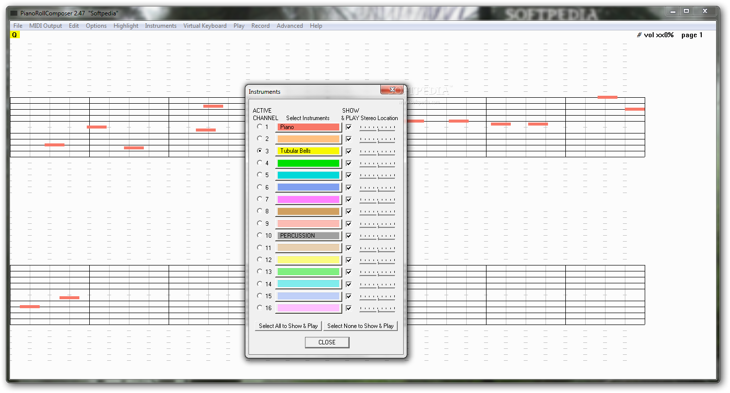Click the stereo location slider for channel 10
Viewport: 730px width, 393px height.
pos(377,237)
